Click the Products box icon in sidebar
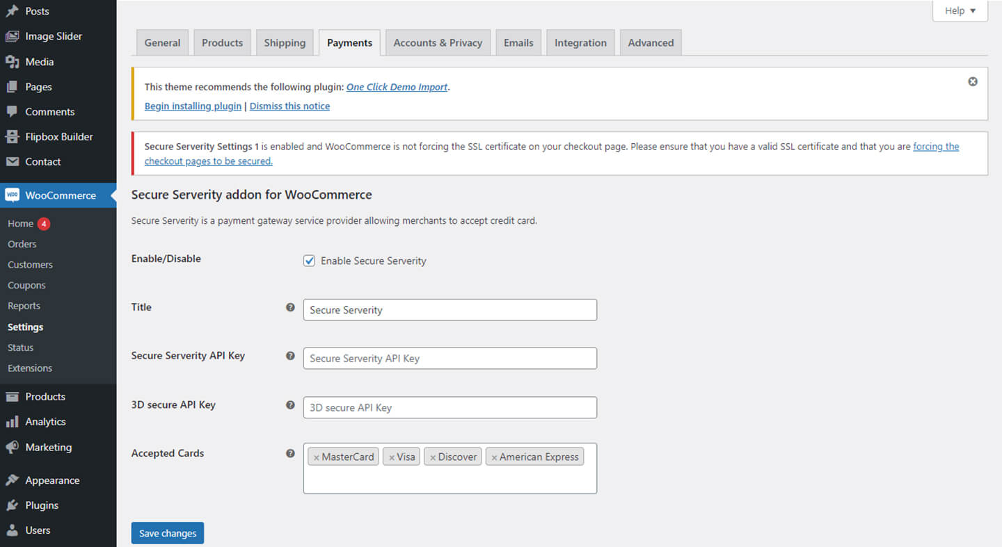Screen dimensions: 1002x547 [x=12, y=397]
